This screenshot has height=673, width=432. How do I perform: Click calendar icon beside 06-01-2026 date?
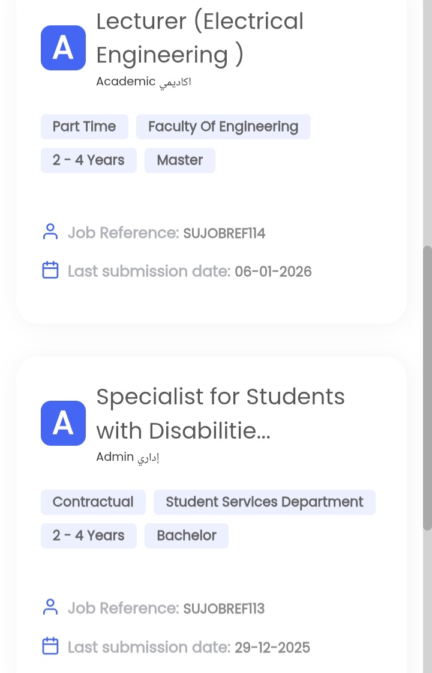(x=50, y=270)
